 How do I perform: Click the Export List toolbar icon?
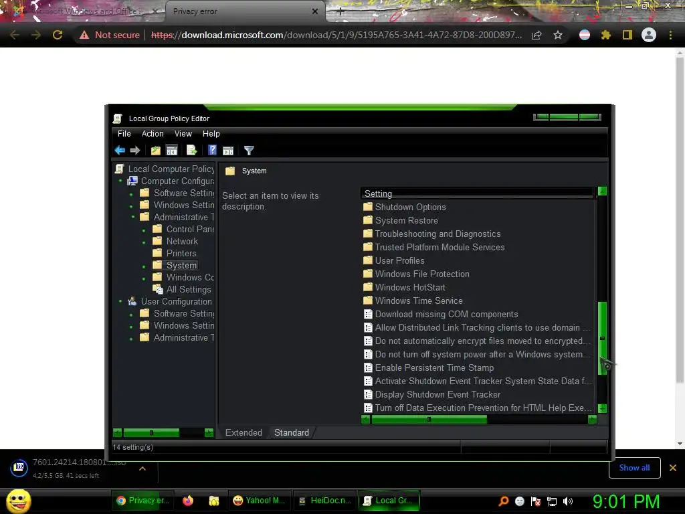[192, 151]
